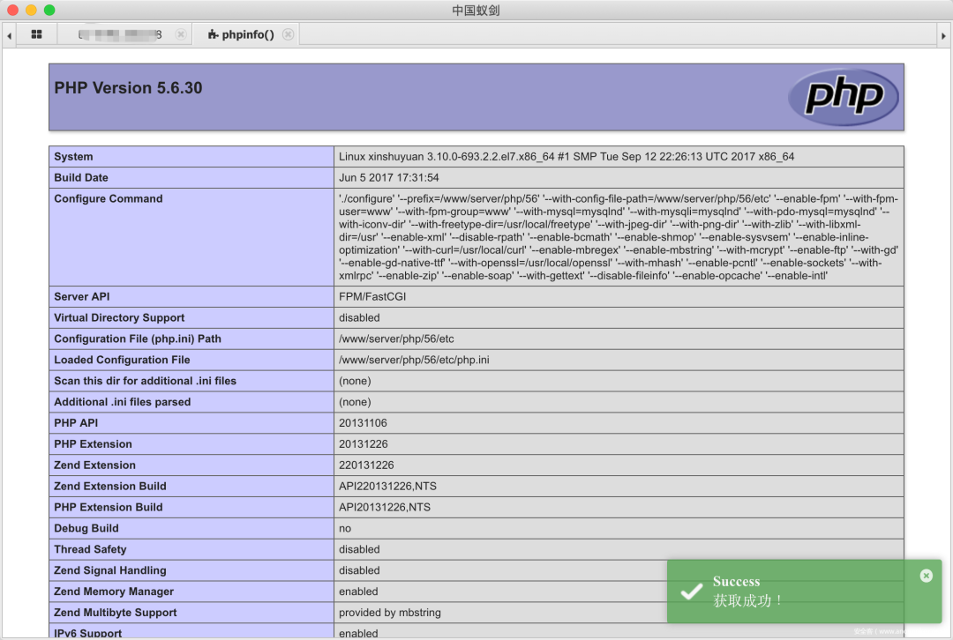The image size is (953, 640).
Task: Select the Configure Command label
Action: tap(109, 198)
